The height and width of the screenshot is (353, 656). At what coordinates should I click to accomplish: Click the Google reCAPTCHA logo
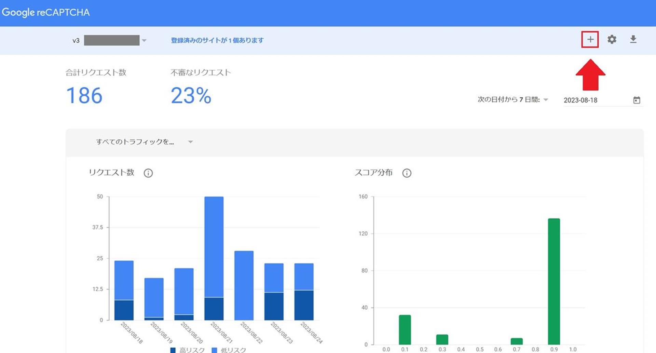(x=46, y=13)
